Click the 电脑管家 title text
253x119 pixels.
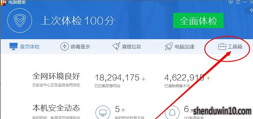(x=17, y=2)
